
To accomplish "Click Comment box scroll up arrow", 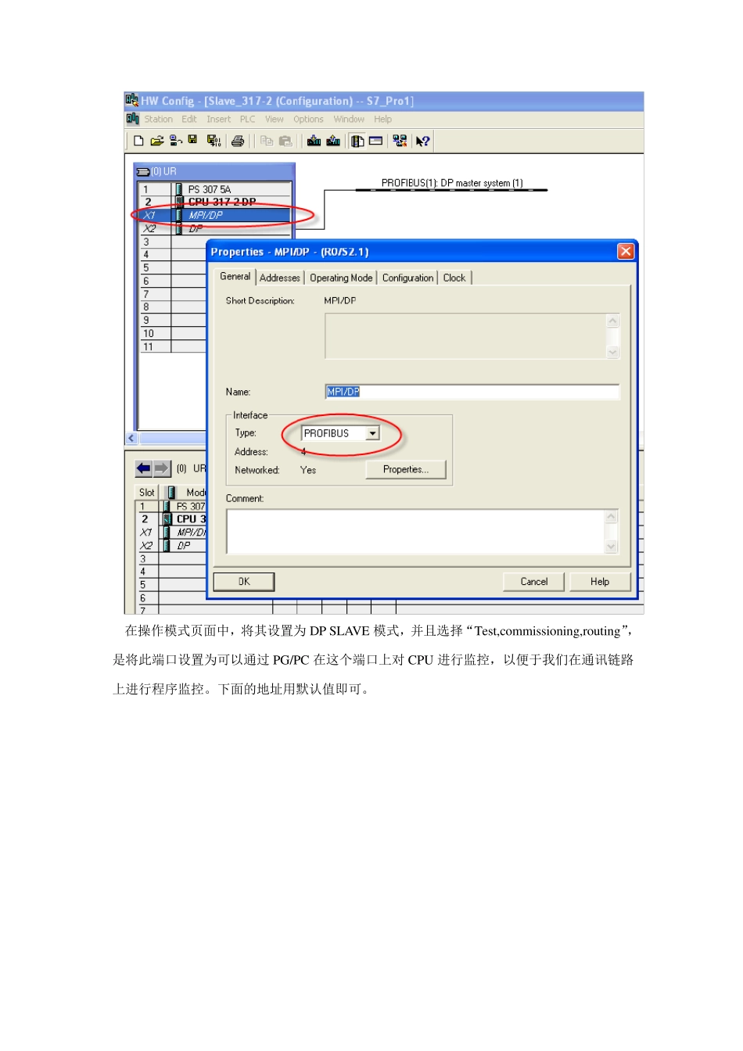I will click(x=612, y=516).
